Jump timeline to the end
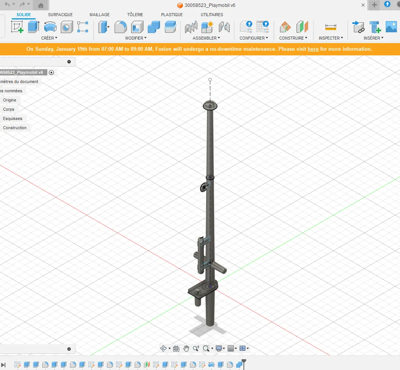Image resolution: width=400 pixels, height=370 pixels. click(x=3, y=365)
